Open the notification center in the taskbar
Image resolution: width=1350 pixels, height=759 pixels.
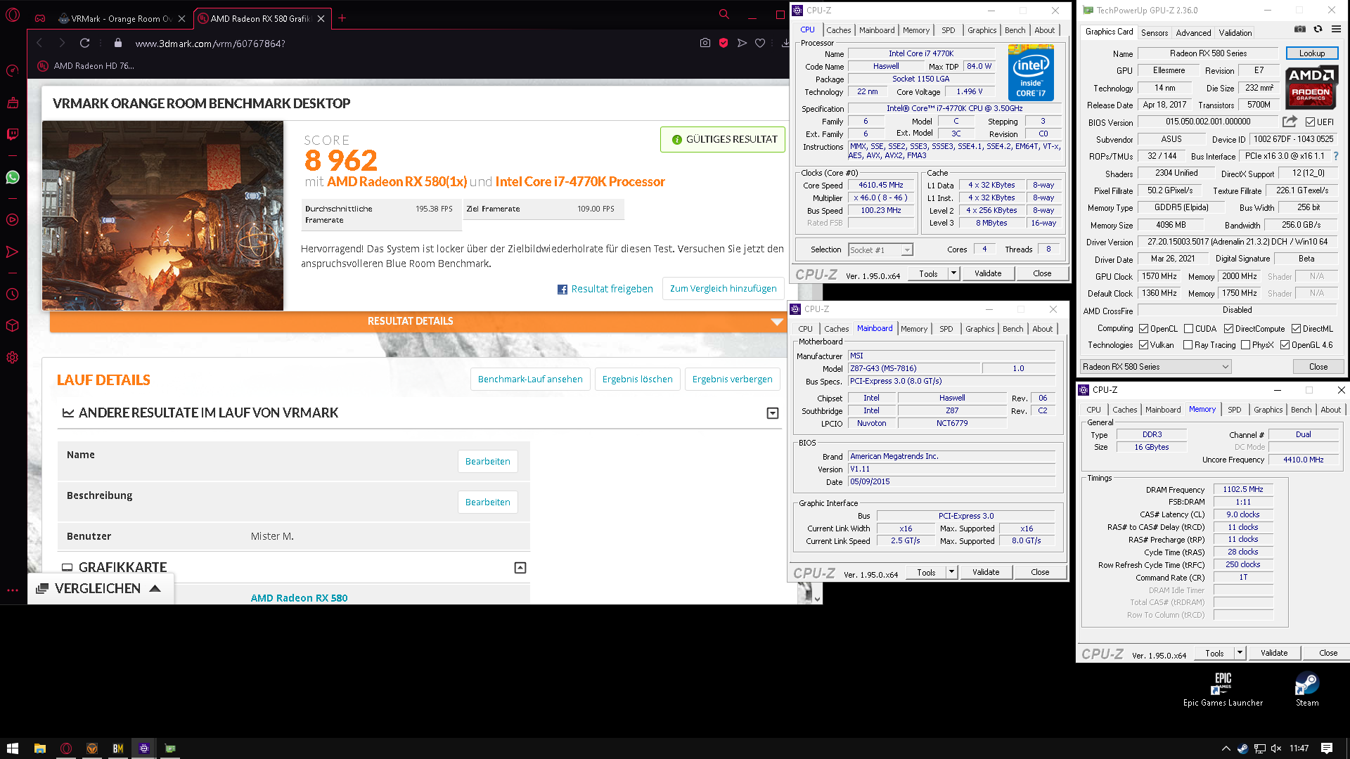(1327, 748)
